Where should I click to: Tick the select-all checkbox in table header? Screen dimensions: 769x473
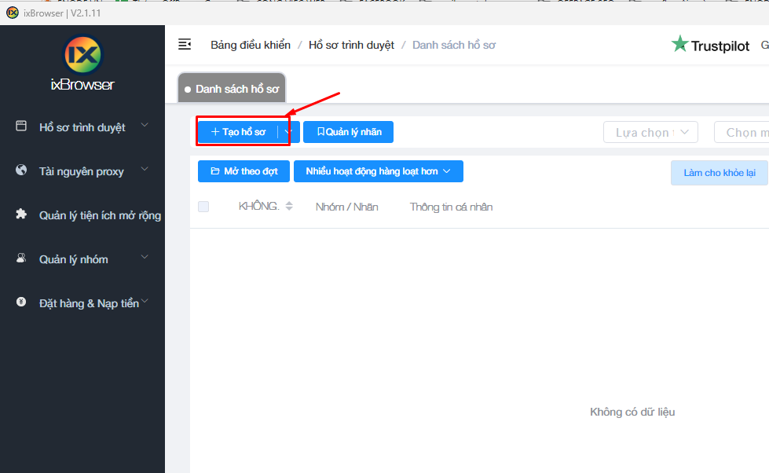pyautogui.click(x=203, y=207)
